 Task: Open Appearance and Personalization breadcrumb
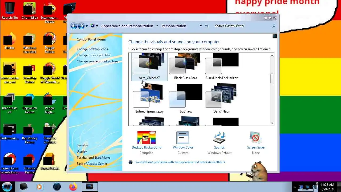[x=127, y=26]
